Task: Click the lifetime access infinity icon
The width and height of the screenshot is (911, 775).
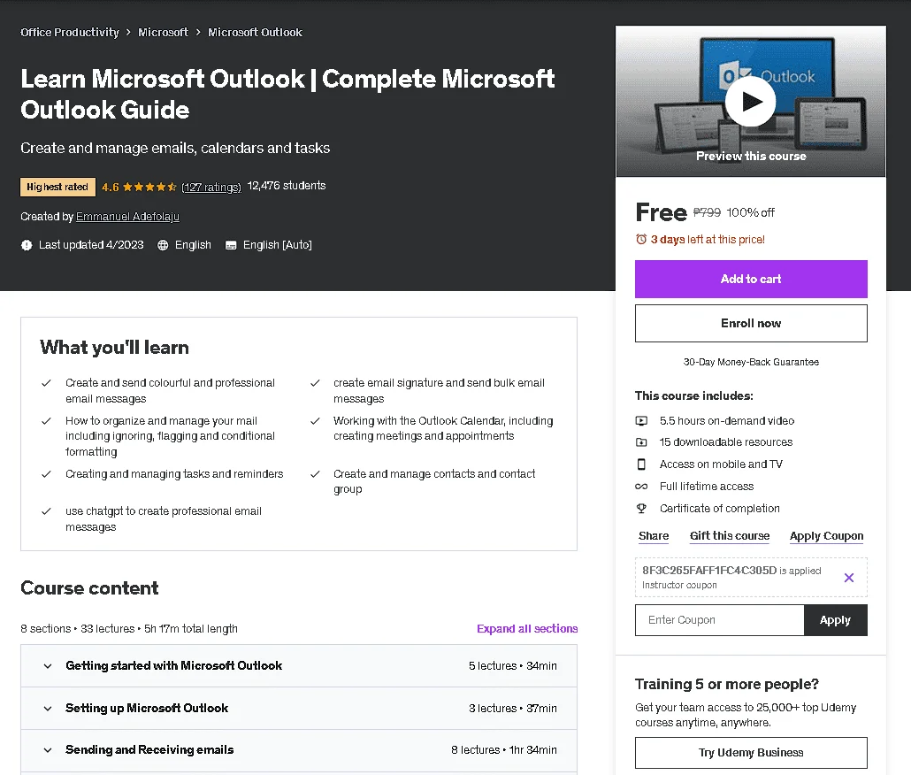Action: [x=641, y=487]
